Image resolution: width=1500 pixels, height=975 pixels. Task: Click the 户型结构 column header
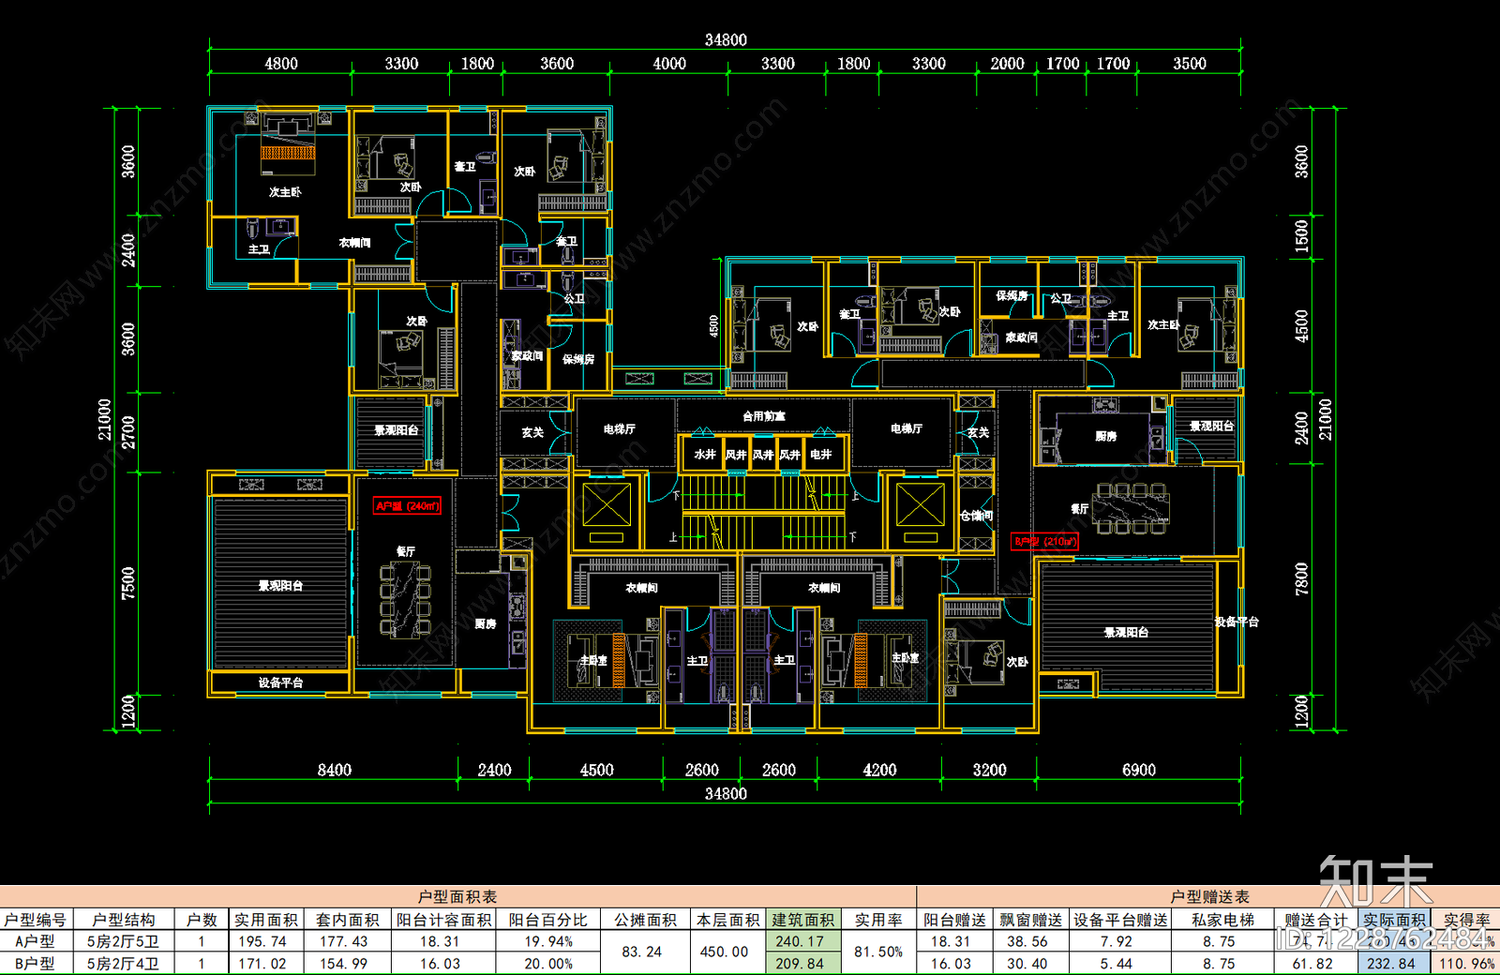[x=124, y=920]
